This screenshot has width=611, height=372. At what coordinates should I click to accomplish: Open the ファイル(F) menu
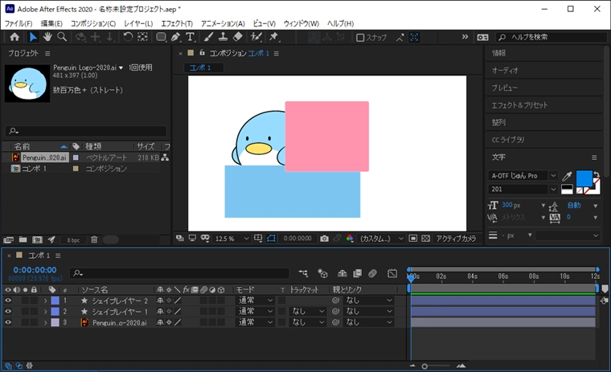pos(18,23)
